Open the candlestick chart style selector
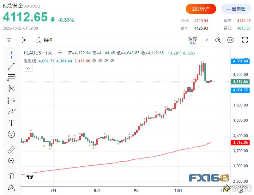Viewport: 254px width, 195px height. click(x=24, y=40)
